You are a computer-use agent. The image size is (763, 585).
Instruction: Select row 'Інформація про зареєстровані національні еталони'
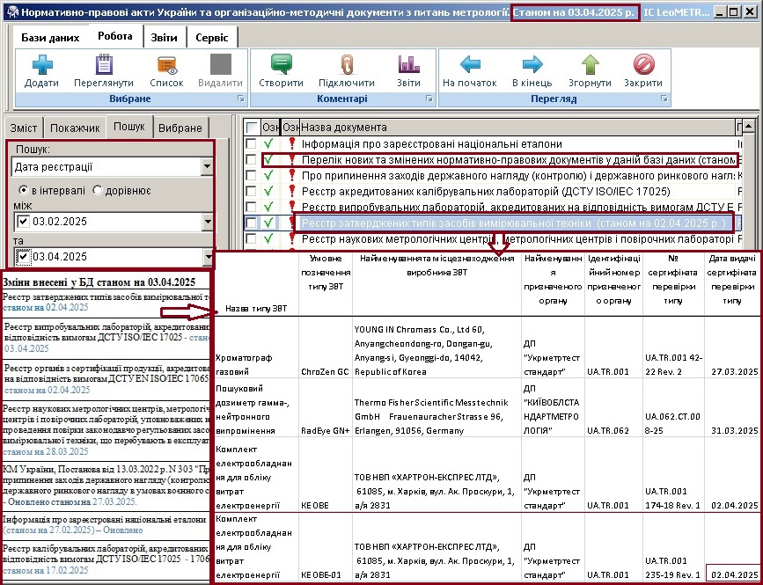click(x=431, y=143)
